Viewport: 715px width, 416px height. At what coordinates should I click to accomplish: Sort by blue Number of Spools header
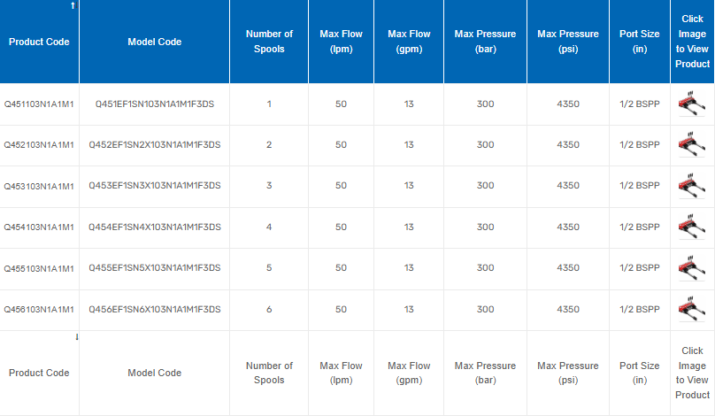click(269, 42)
